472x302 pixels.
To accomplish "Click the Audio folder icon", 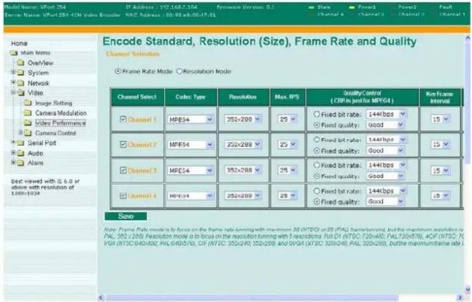I will [x=21, y=153].
